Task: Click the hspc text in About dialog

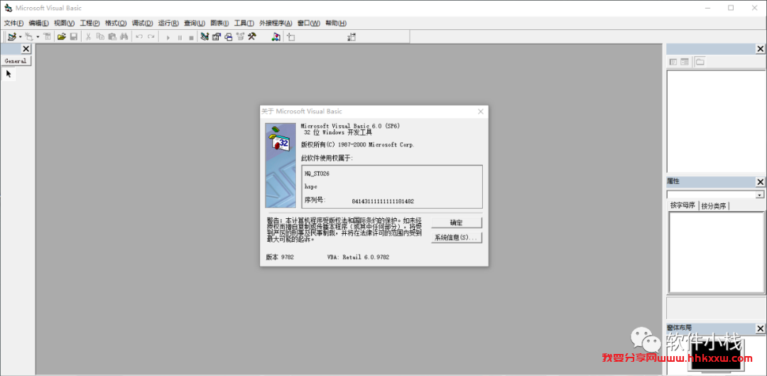Action: pyautogui.click(x=311, y=186)
